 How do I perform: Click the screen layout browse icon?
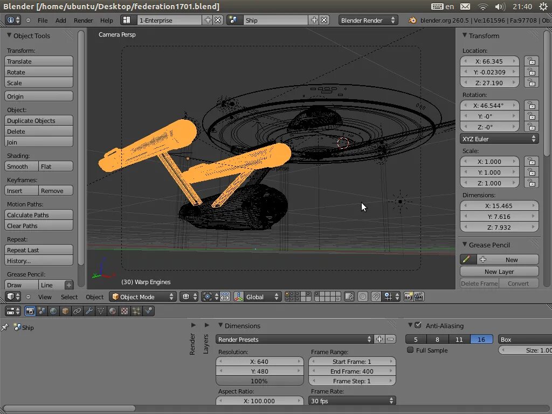coord(127,20)
